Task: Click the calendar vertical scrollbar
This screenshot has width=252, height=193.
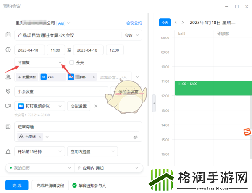Action: pyautogui.click(x=251, y=125)
